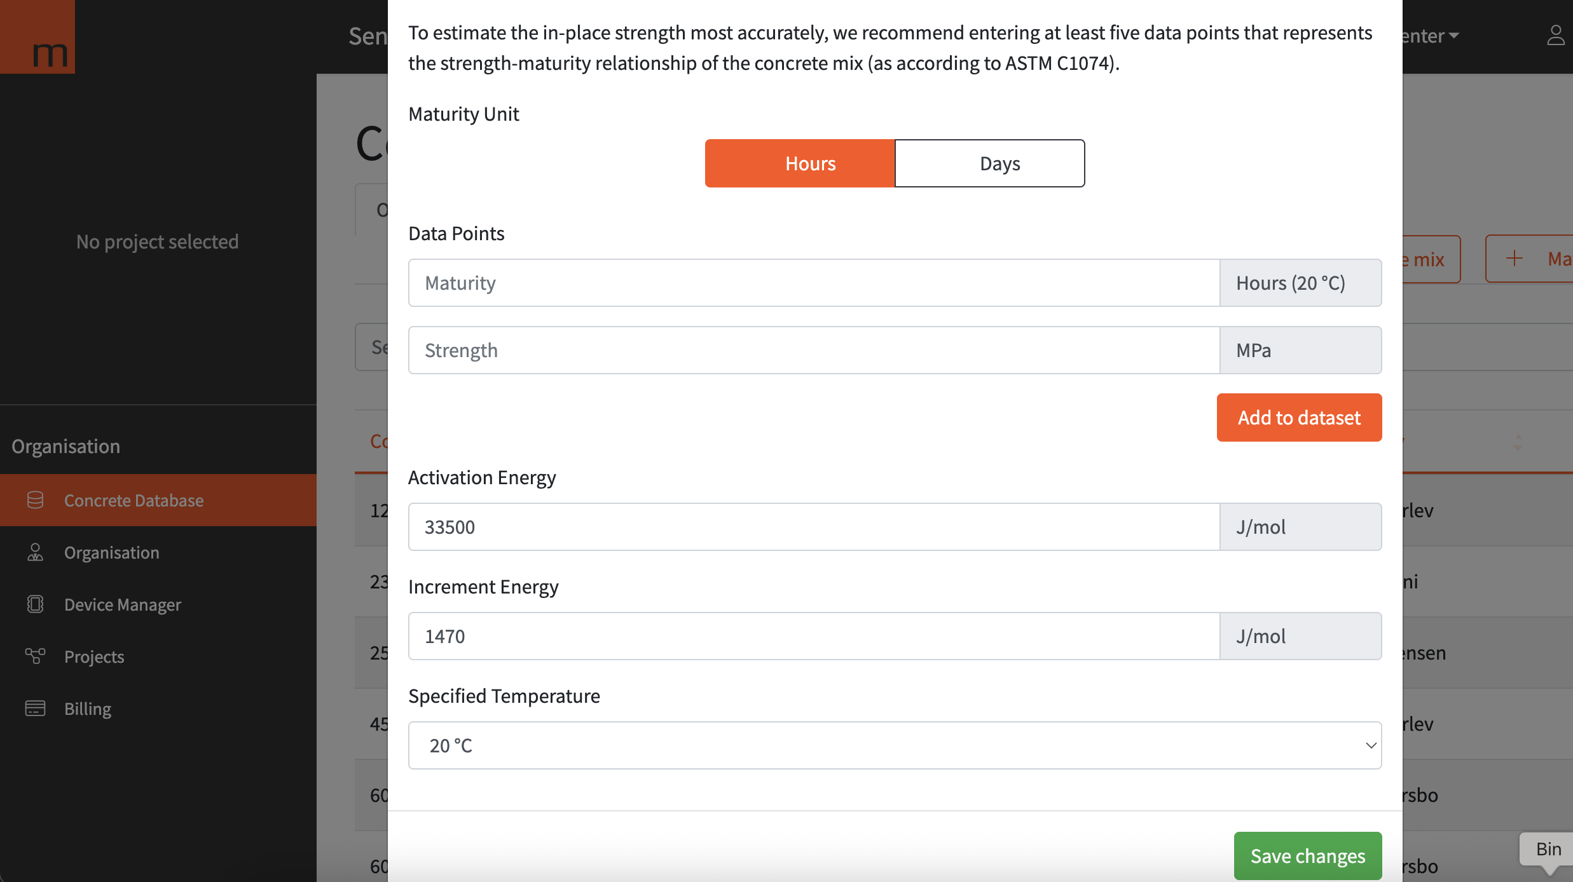Click the Device Manager chip icon
1573x882 pixels.
(x=36, y=604)
